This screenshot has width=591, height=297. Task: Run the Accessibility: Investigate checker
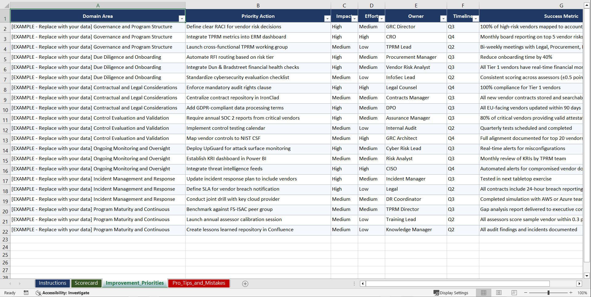(62, 293)
